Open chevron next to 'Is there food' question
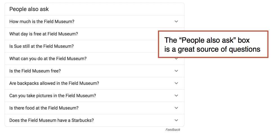272x134 pixels. pos(176,108)
